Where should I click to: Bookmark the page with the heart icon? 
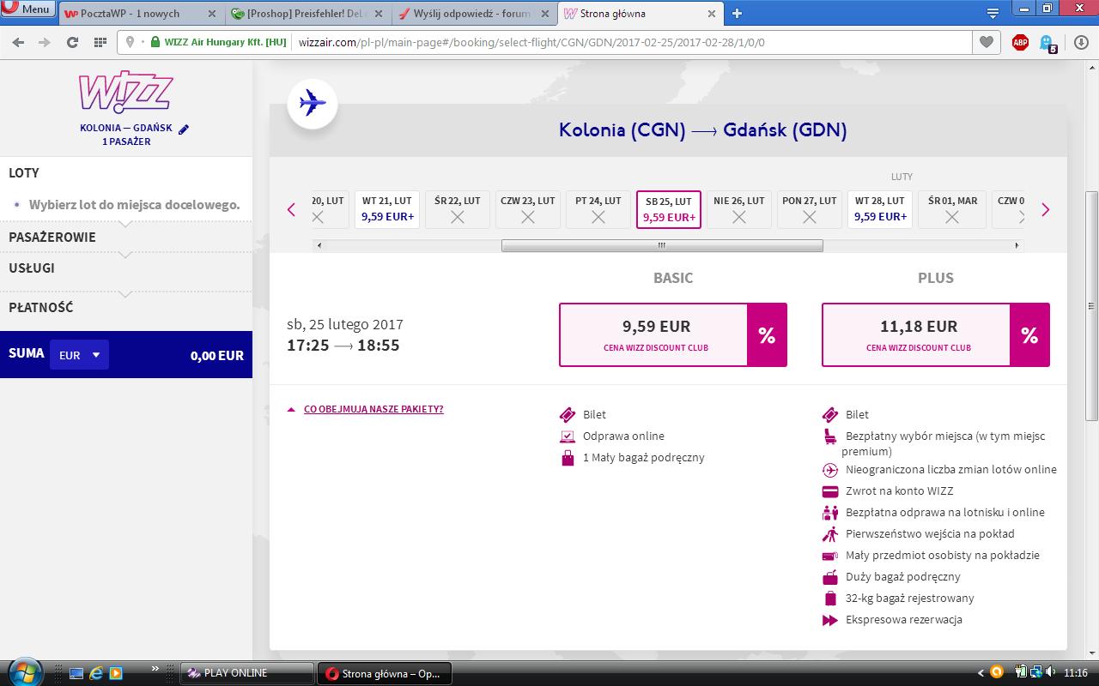click(986, 42)
